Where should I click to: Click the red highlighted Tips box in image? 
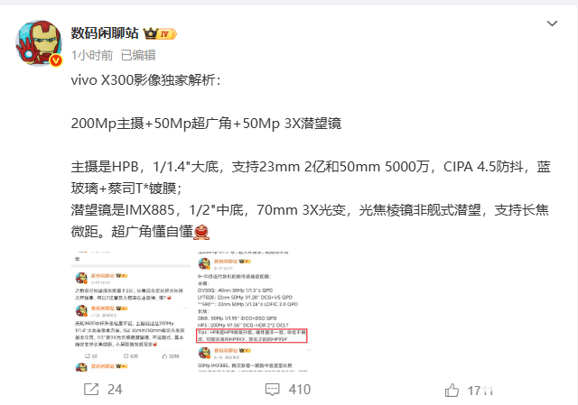251,336
